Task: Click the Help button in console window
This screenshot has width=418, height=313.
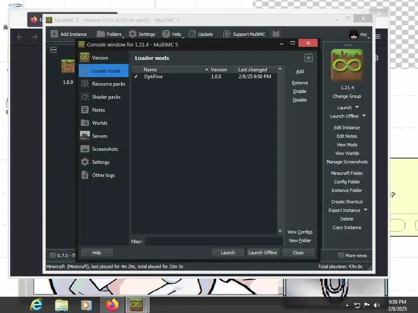Action: pos(97,253)
